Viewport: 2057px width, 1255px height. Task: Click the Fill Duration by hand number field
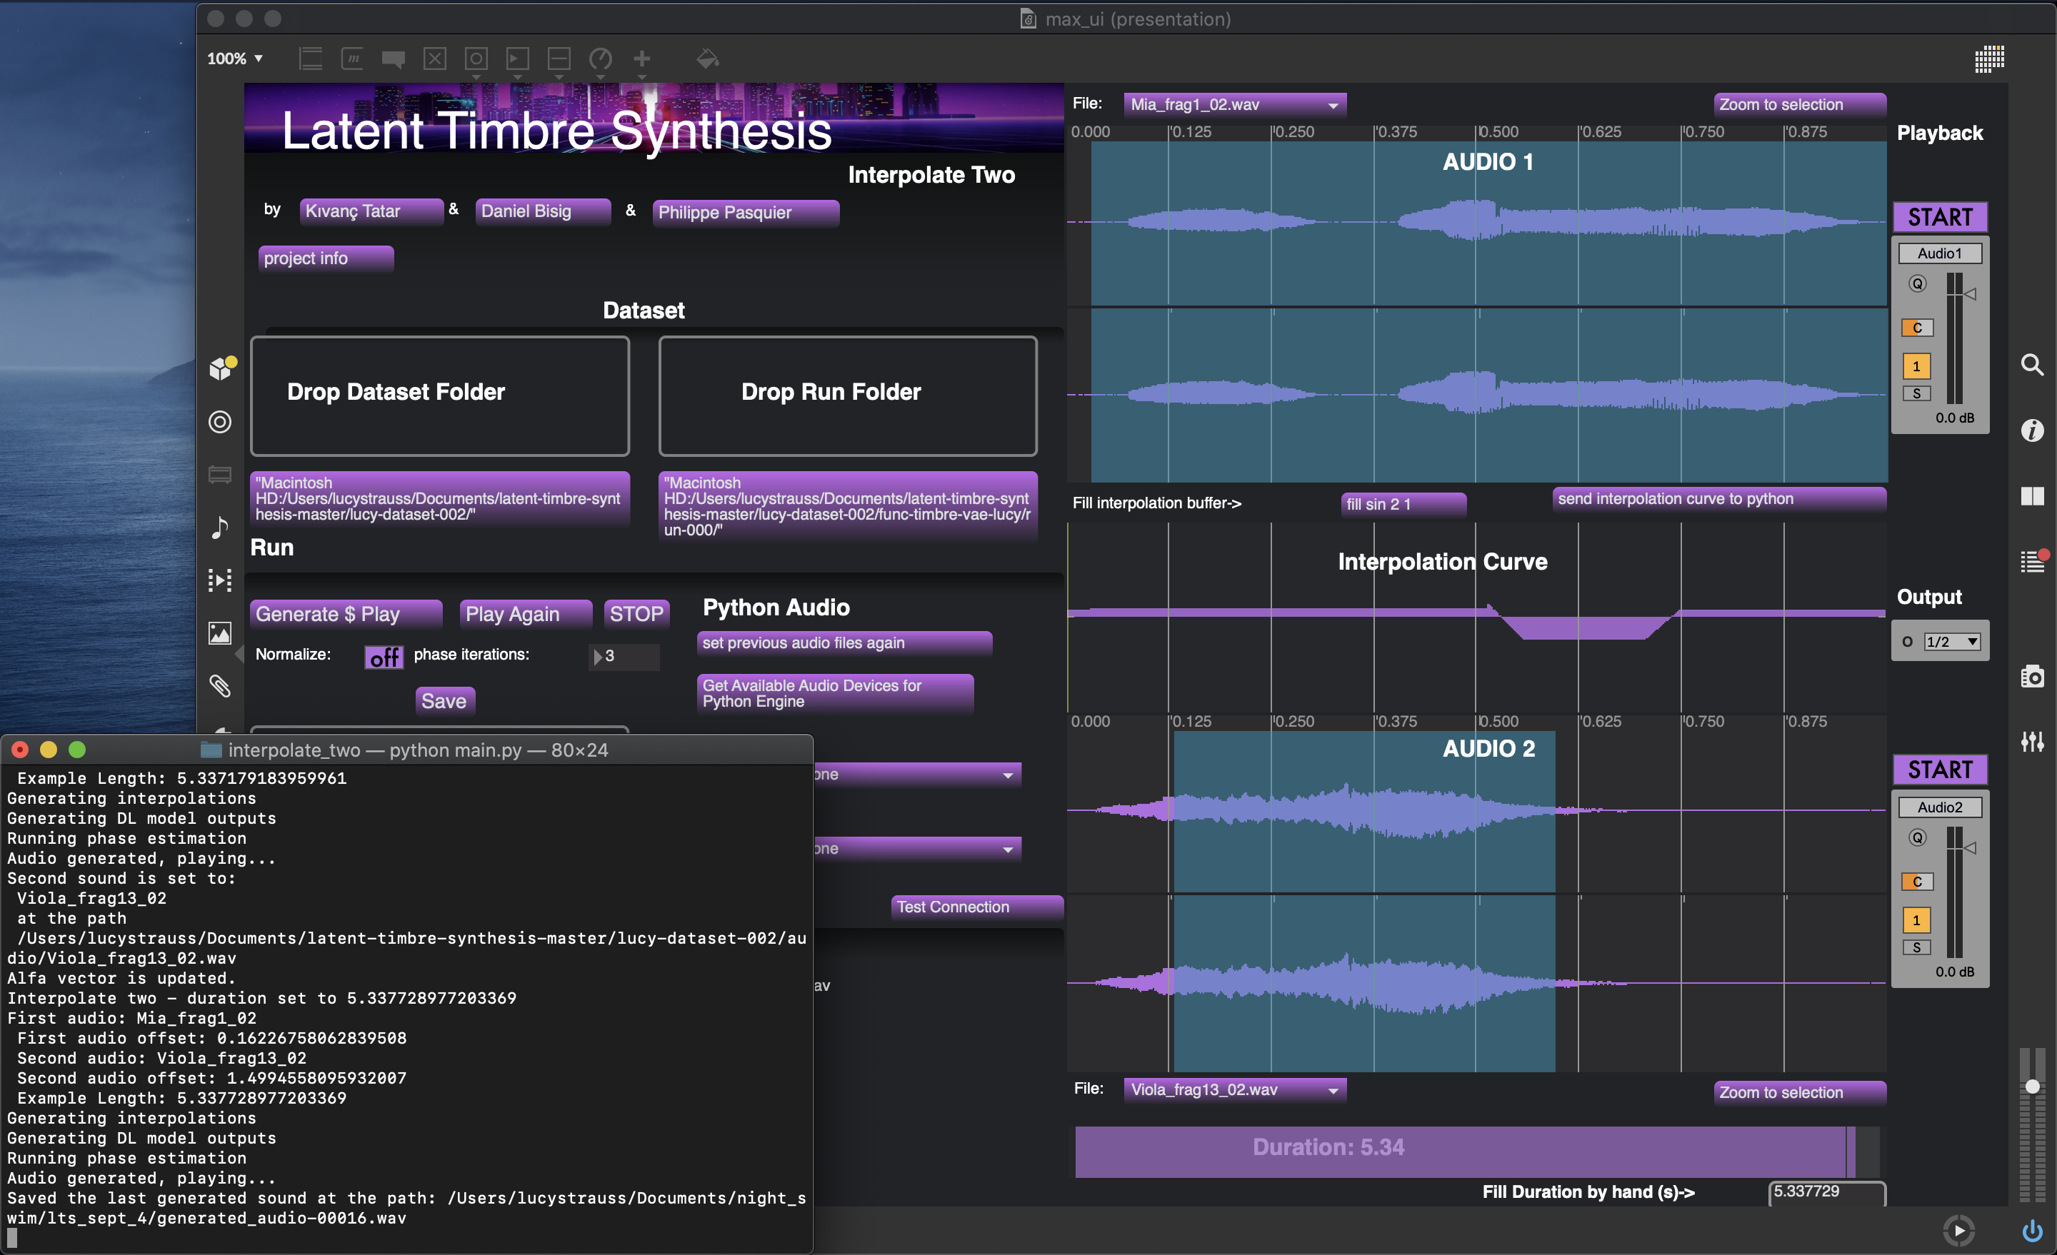(x=1826, y=1192)
